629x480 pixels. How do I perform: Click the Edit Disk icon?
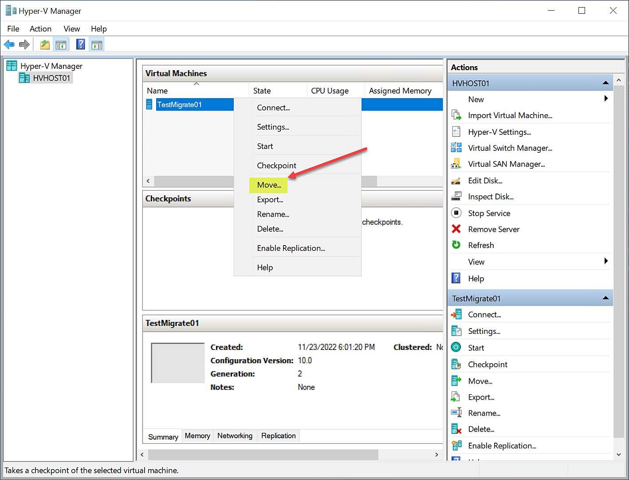point(456,181)
